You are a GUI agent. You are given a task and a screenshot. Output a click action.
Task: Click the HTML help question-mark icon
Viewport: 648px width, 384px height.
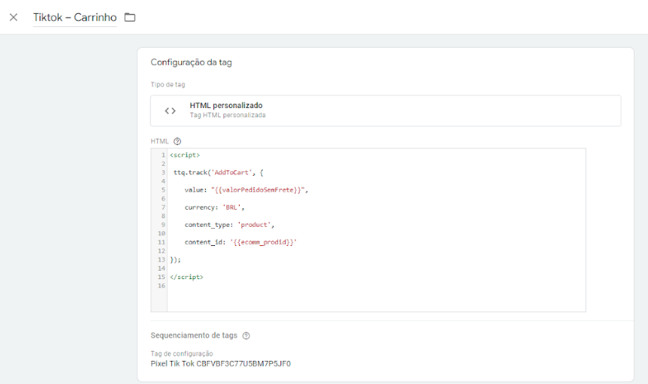click(x=177, y=141)
